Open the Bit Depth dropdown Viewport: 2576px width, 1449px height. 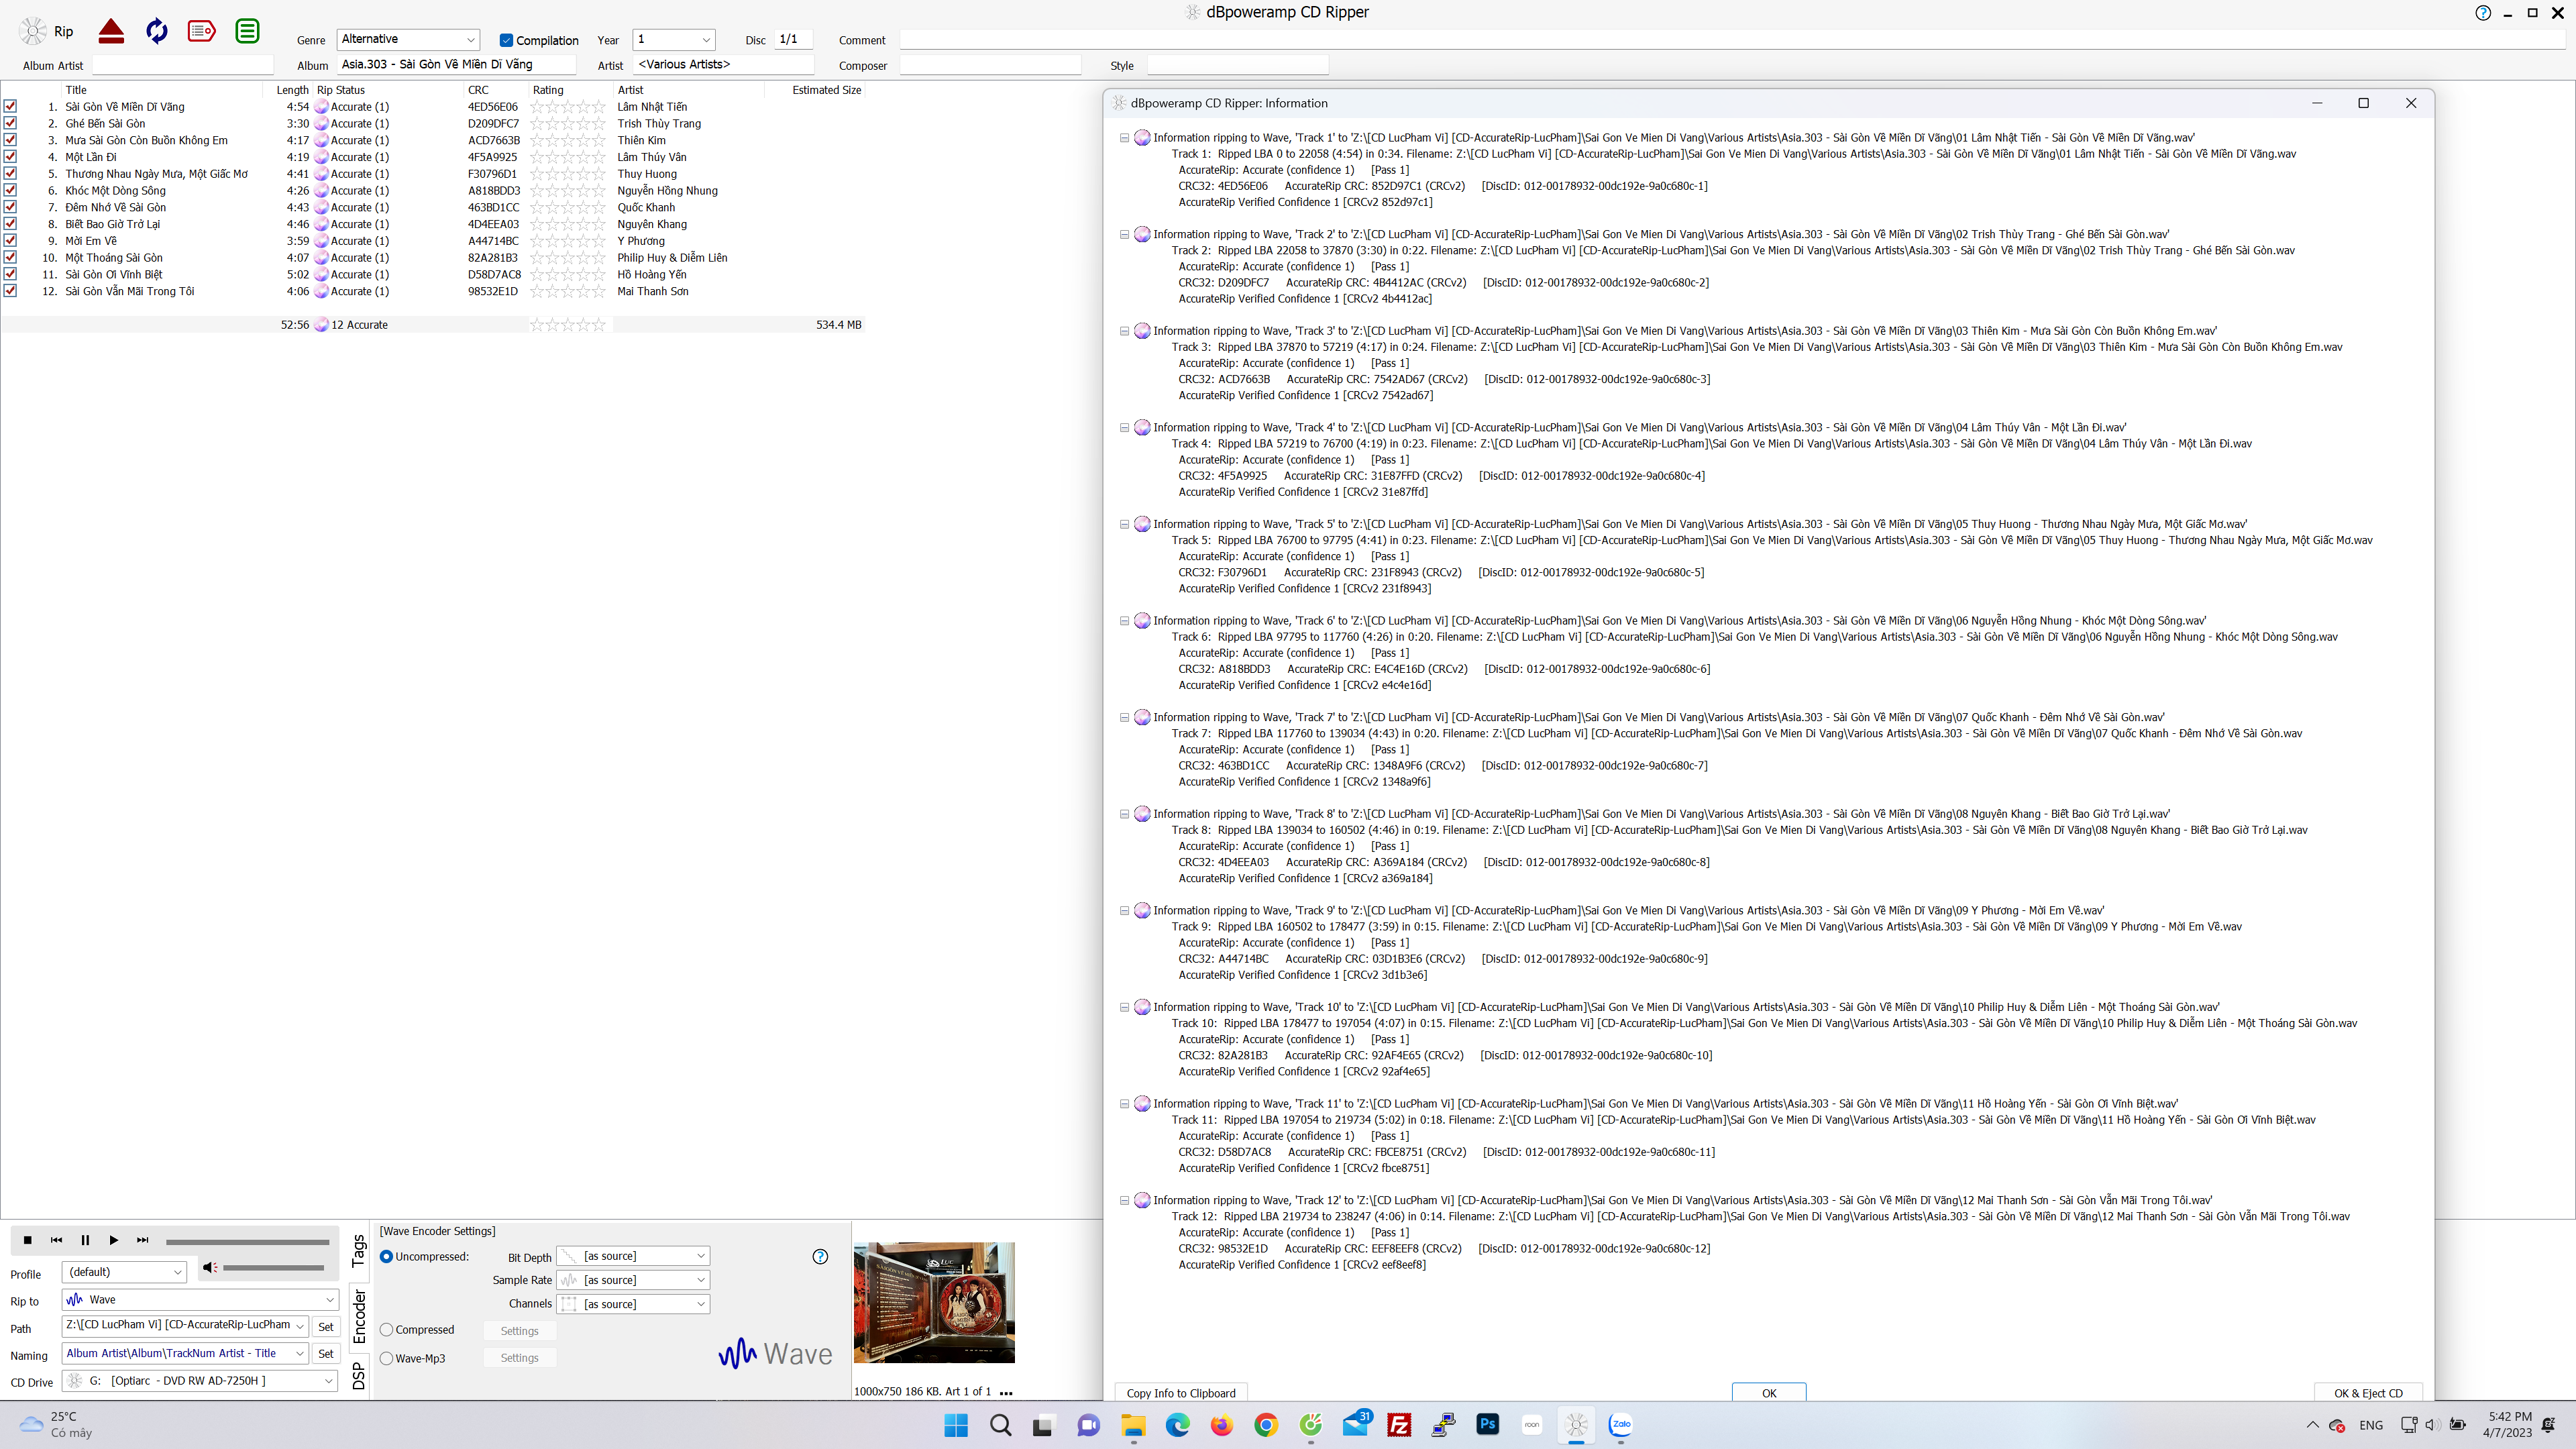633,1256
